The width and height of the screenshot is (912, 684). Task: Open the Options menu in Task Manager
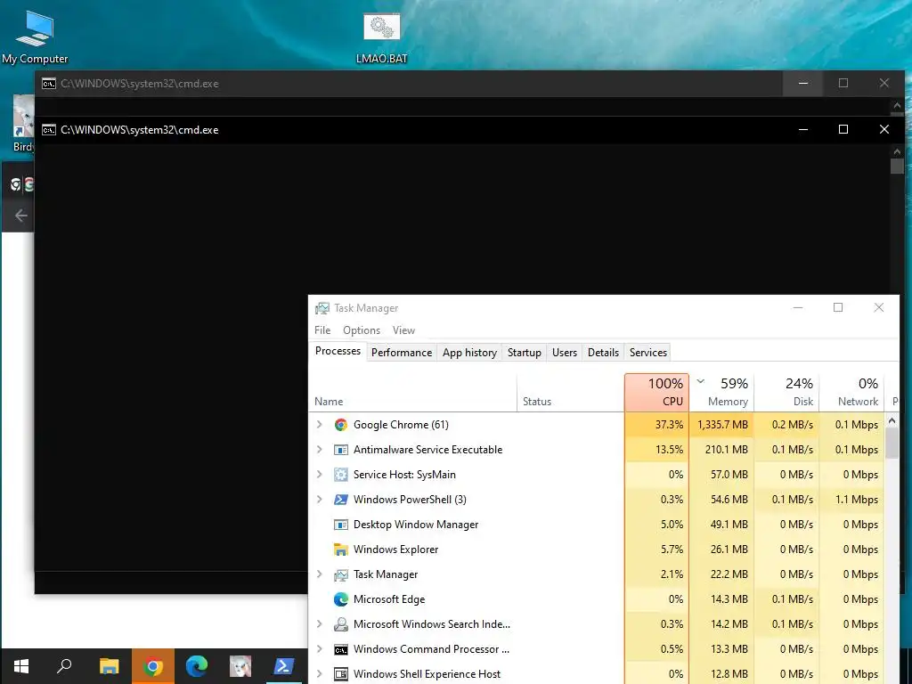click(x=362, y=330)
